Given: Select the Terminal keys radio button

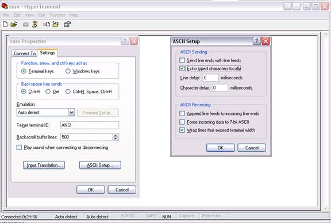Looking at the screenshot, I should [24, 71].
